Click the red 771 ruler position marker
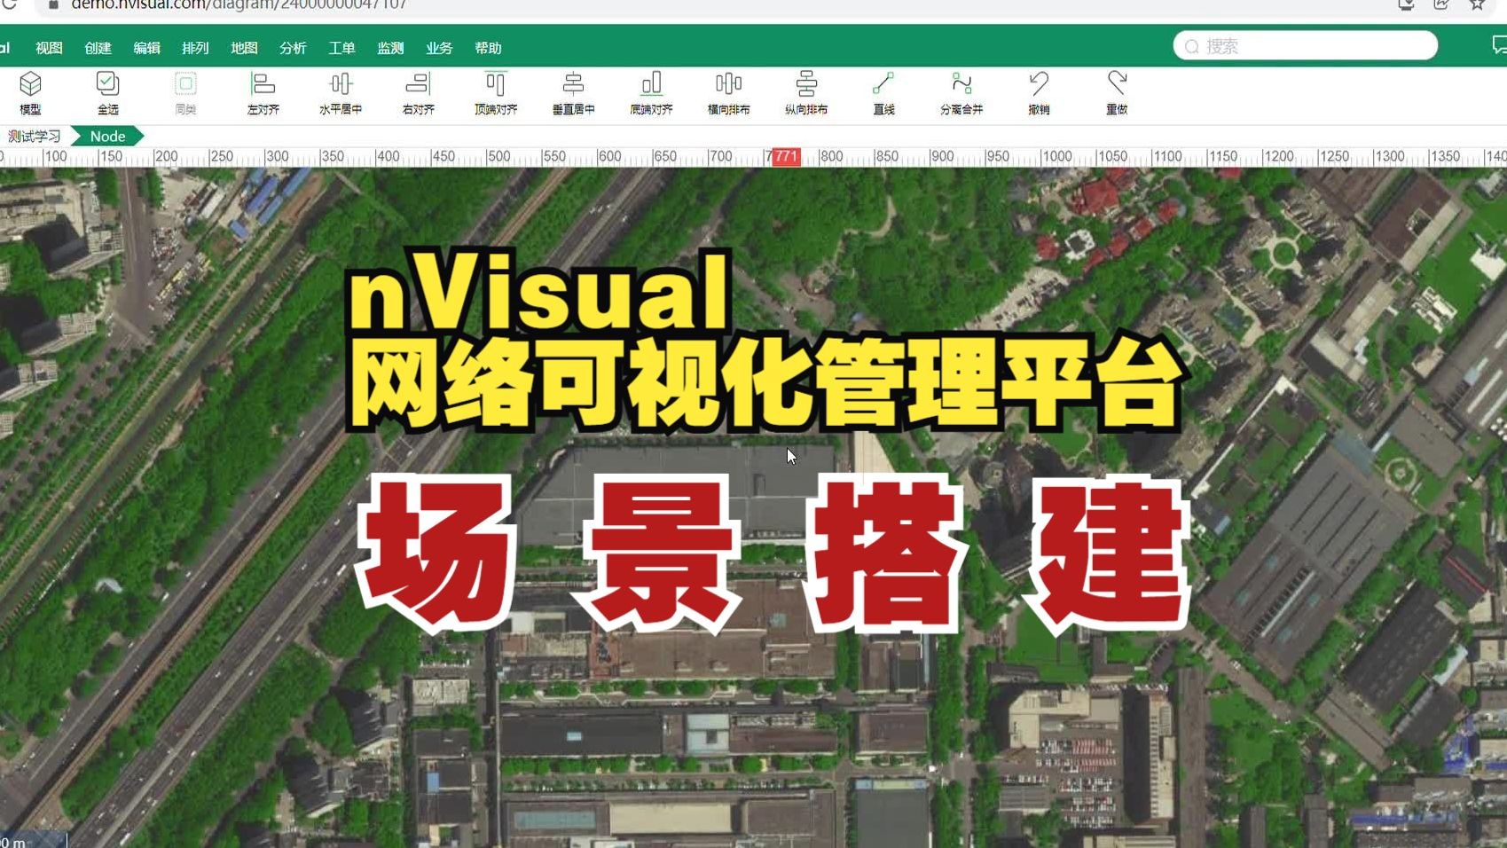Image resolution: width=1507 pixels, height=848 pixels. click(786, 156)
